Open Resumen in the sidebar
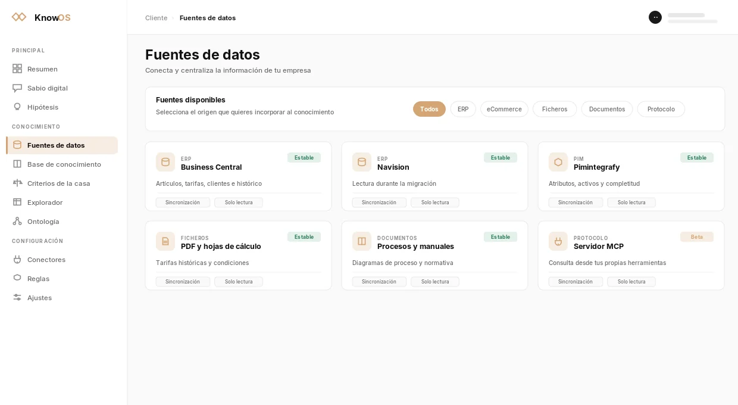 tap(62, 68)
